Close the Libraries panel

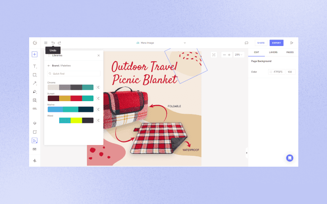pyautogui.click(x=99, y=56)
